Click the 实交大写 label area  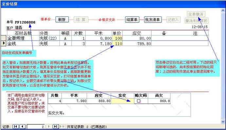pos(56,113)
